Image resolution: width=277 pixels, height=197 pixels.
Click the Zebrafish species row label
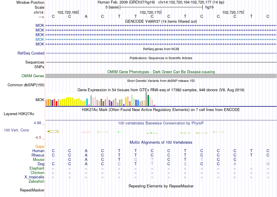click(36, 181)
